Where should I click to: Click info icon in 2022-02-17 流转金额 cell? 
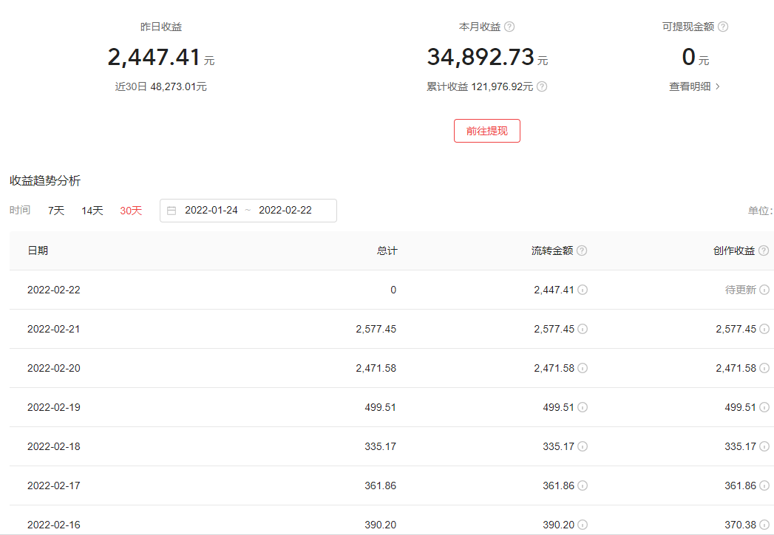583,485
